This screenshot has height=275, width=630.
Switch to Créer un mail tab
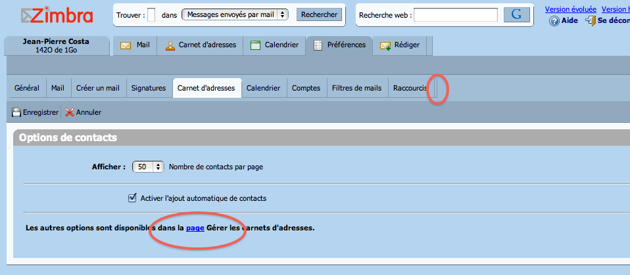pos(98,88)
